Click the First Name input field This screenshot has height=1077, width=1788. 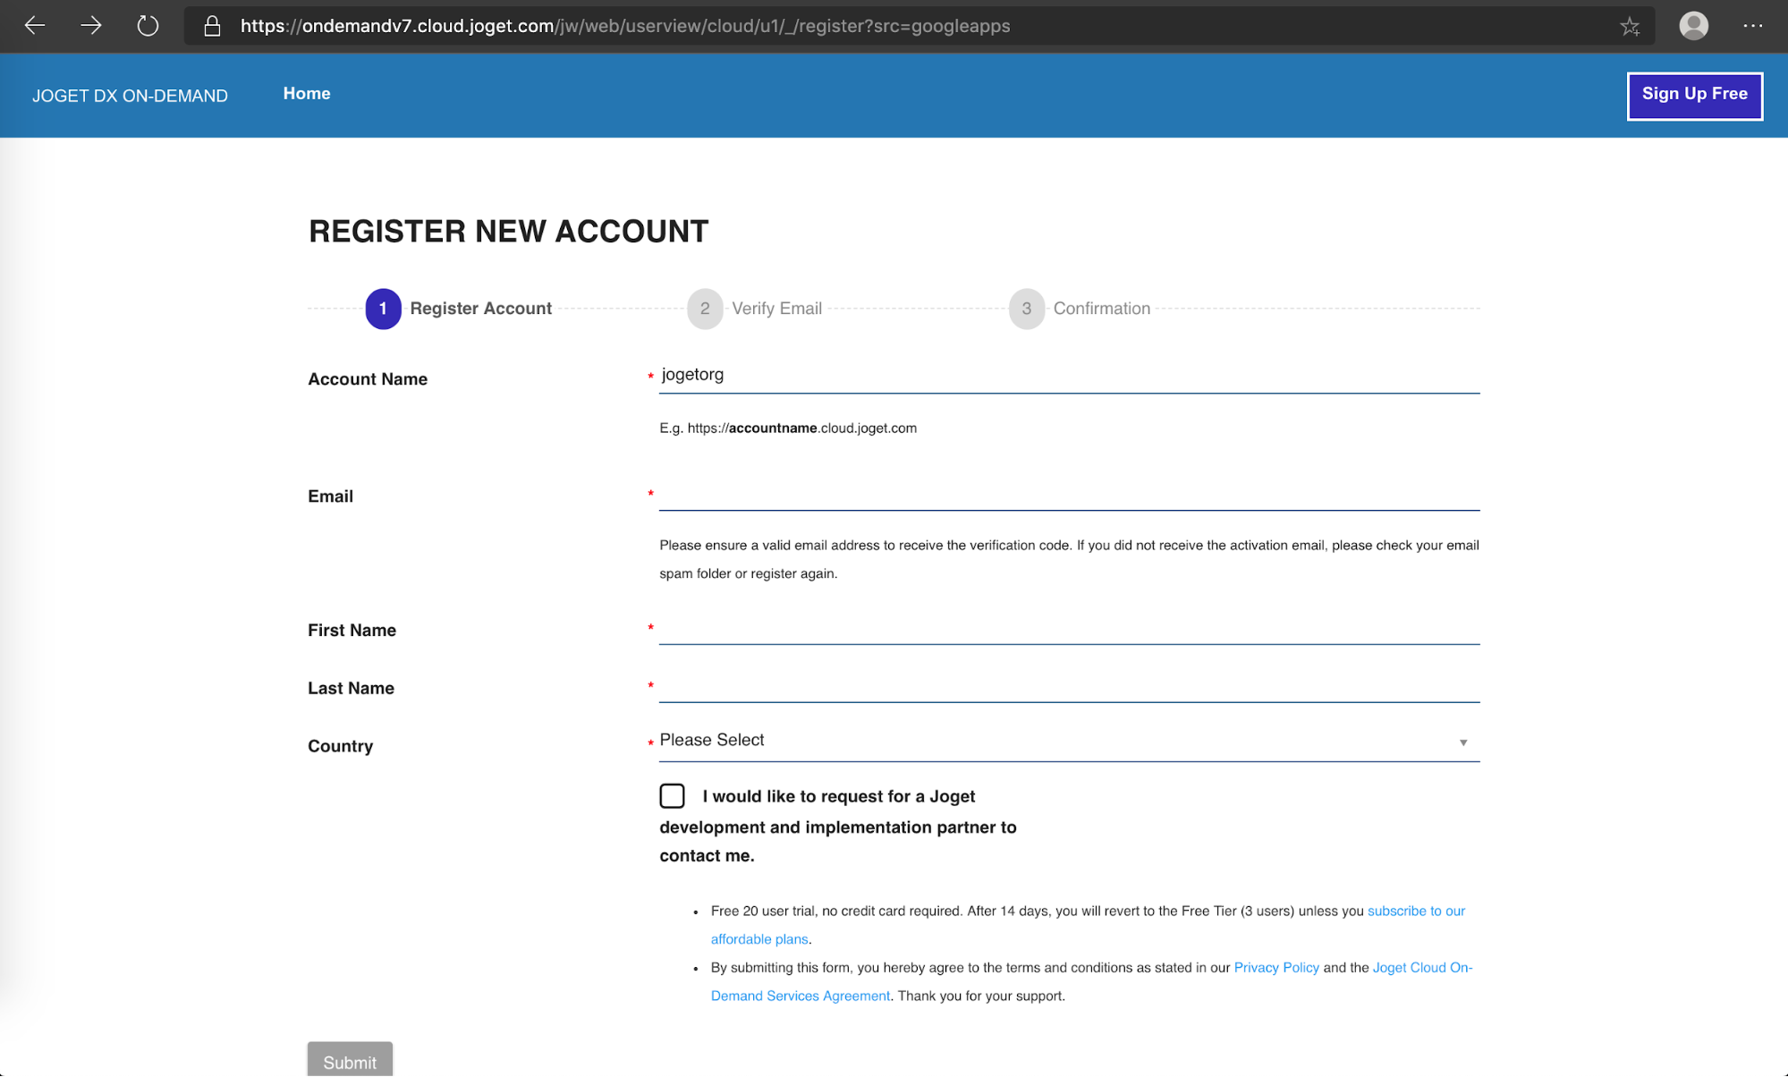click(x=1069, y=629)
